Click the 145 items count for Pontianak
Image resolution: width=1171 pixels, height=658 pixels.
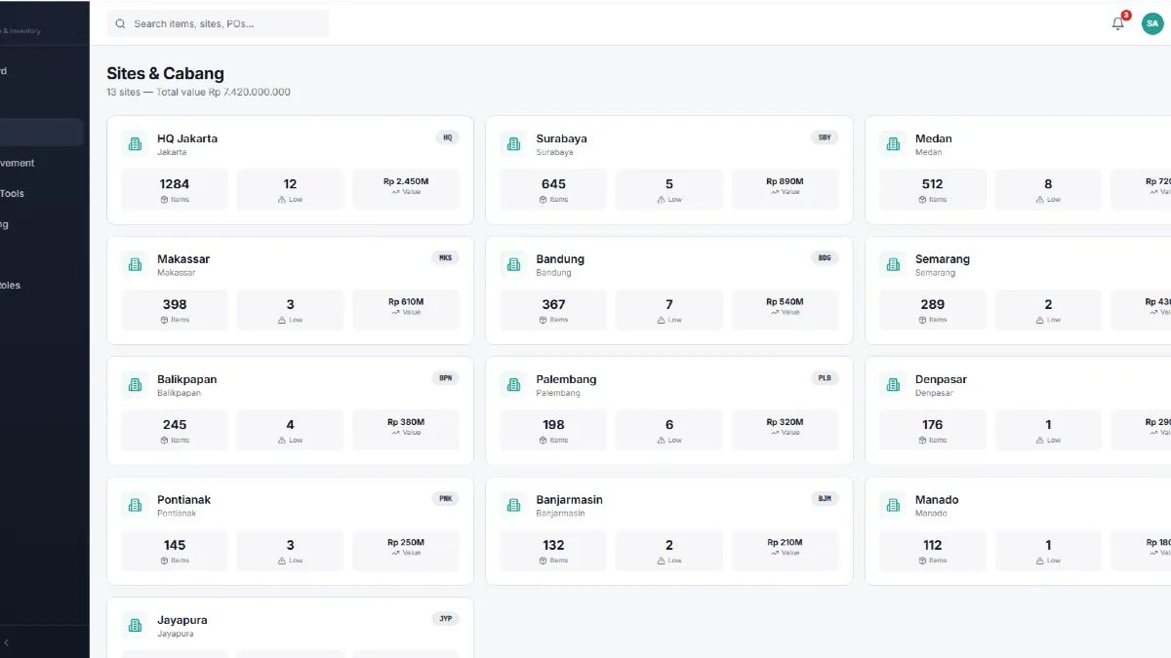[x=175, y=545]
